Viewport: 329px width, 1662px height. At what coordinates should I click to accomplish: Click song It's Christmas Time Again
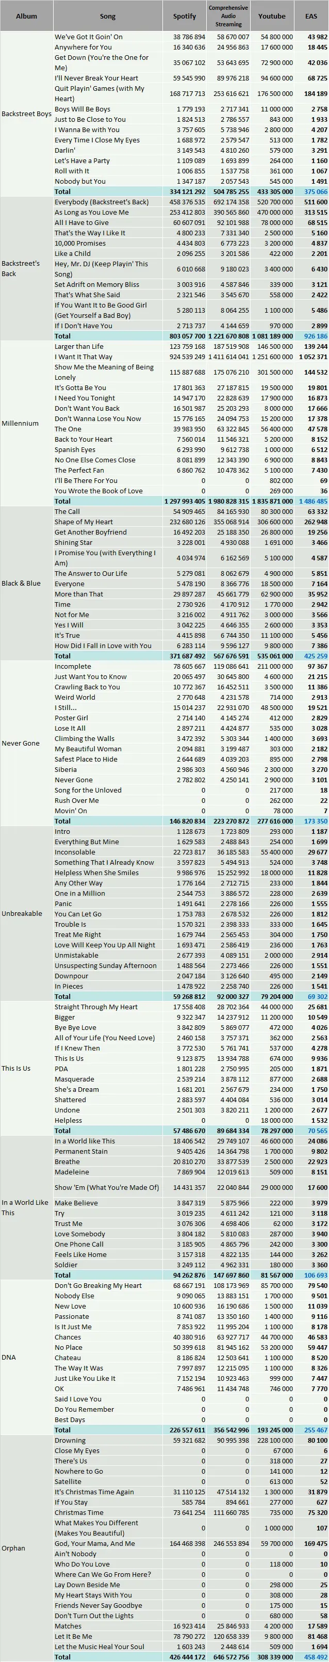tap(94, 1492)
